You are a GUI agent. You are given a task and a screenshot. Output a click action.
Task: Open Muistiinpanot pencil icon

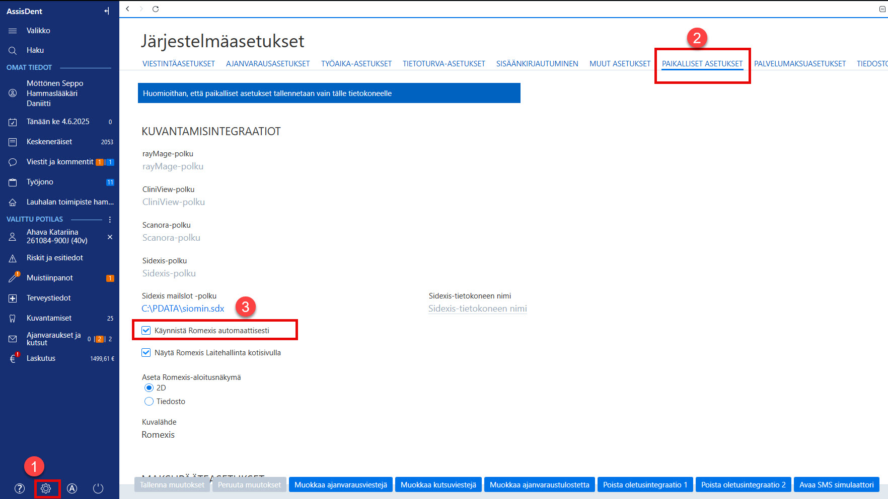[14, 277]
